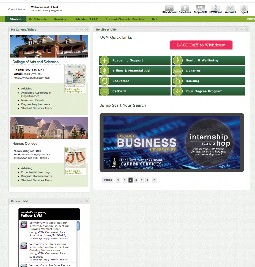Click the Logout padlock icon
255x267 pixels.
(244, 8)
